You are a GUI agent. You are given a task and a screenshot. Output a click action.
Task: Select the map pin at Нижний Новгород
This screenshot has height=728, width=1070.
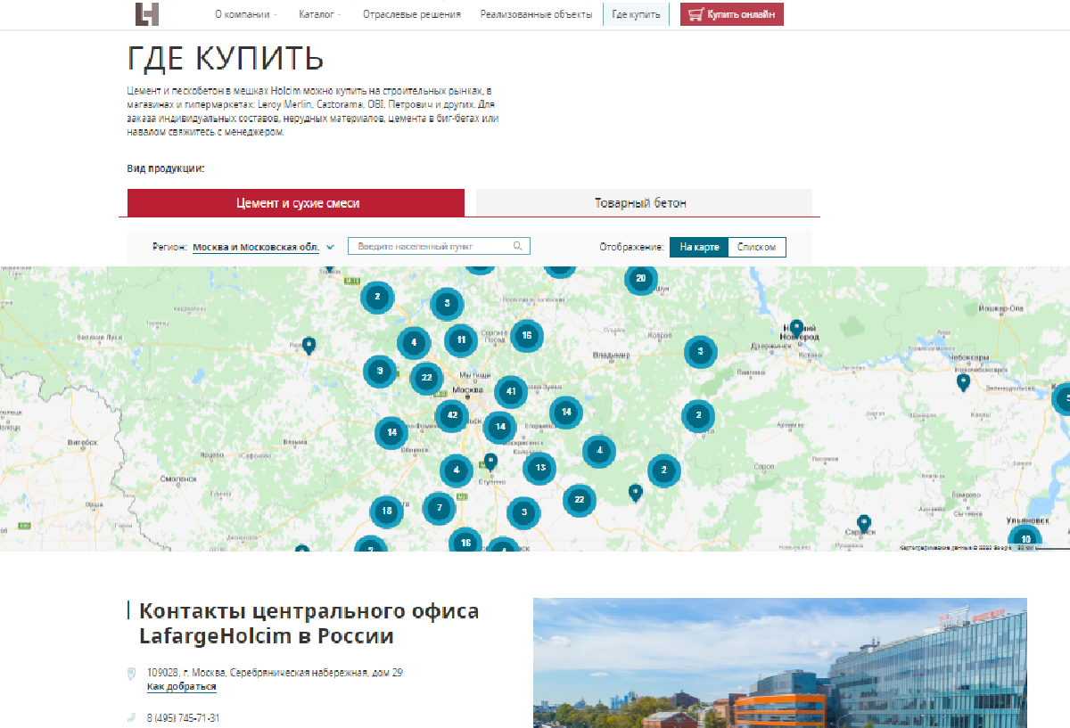click(x=796, y=328)
